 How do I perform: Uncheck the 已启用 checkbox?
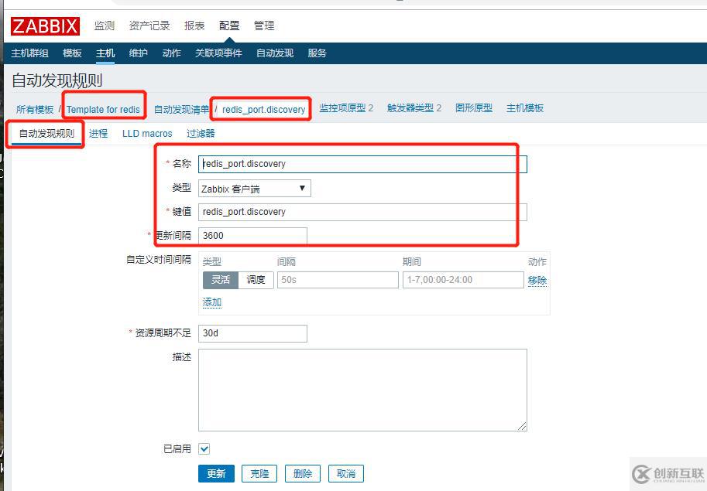(204, 448)
